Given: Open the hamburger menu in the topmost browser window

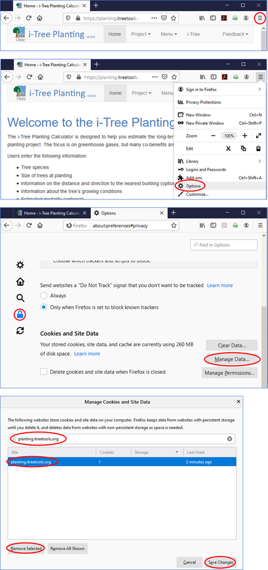Looking at the screenshot, I should click(x=259, y=18).
